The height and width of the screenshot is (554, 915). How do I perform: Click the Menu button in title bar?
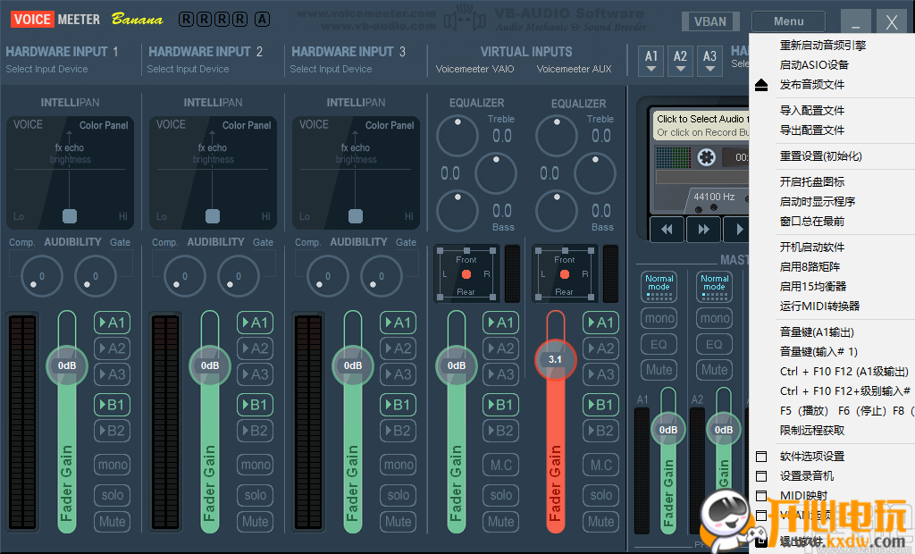coord(788,21)
